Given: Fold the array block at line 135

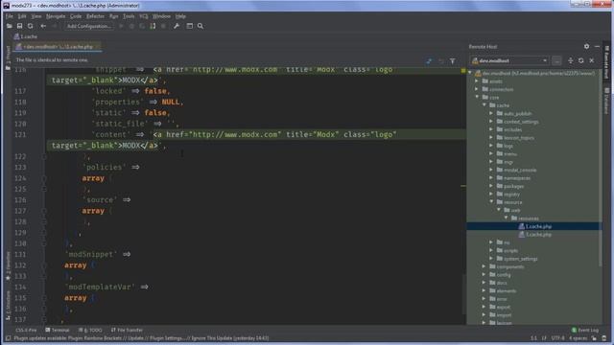Looking at the screenshot, I should [44, 298].
